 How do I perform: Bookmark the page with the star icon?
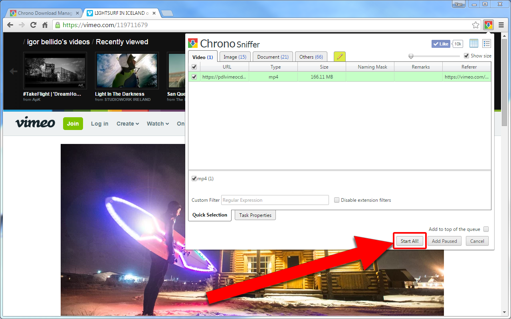[x=475, y=24]
